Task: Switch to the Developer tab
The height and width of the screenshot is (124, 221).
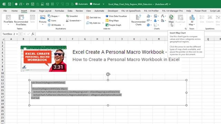Action: click(113, 11)
